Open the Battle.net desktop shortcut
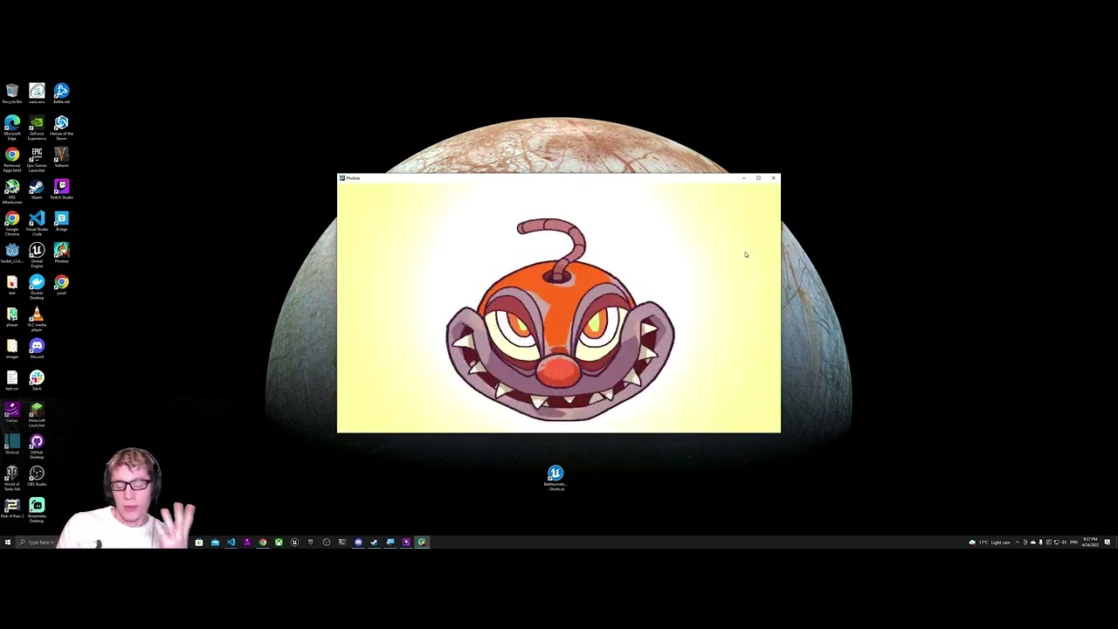 point(61,93)
